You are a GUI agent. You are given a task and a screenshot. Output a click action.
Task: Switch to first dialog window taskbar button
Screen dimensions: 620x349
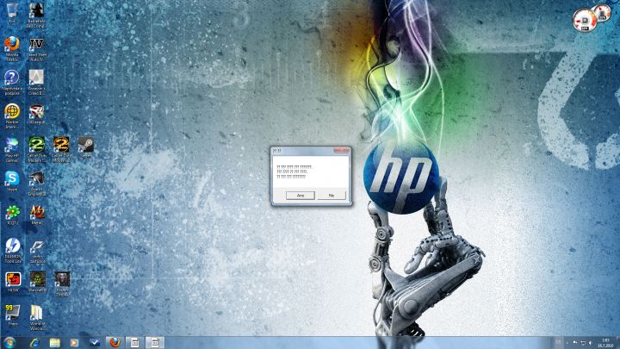tap(135, 343)
